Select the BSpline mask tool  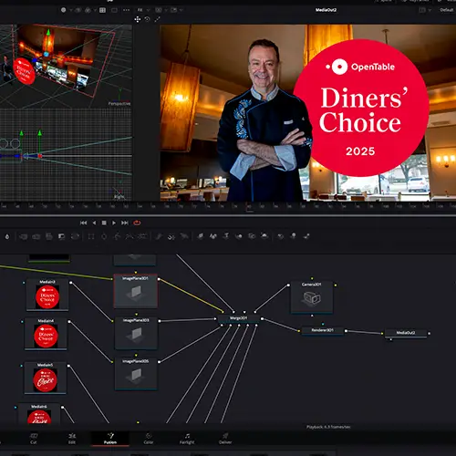click(x=130, y=236)
